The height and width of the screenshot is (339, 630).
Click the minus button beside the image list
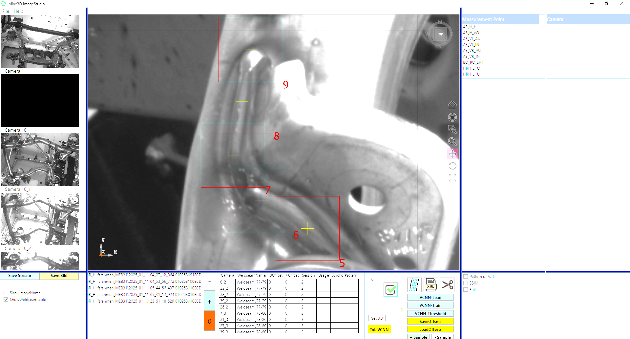[209, 282]
